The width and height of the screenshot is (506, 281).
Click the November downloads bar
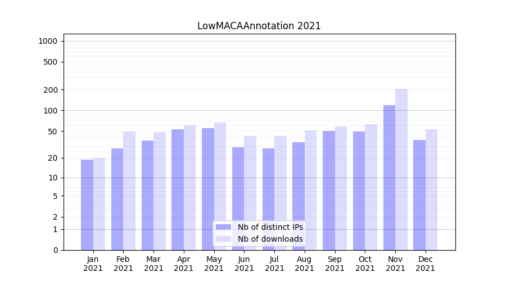(x=401, y=169)
